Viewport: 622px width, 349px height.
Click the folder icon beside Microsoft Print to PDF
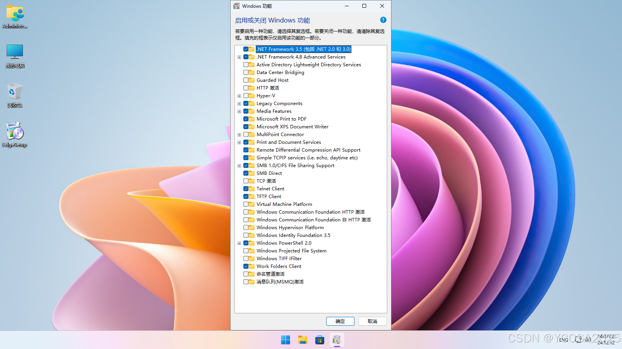(252, 119)
